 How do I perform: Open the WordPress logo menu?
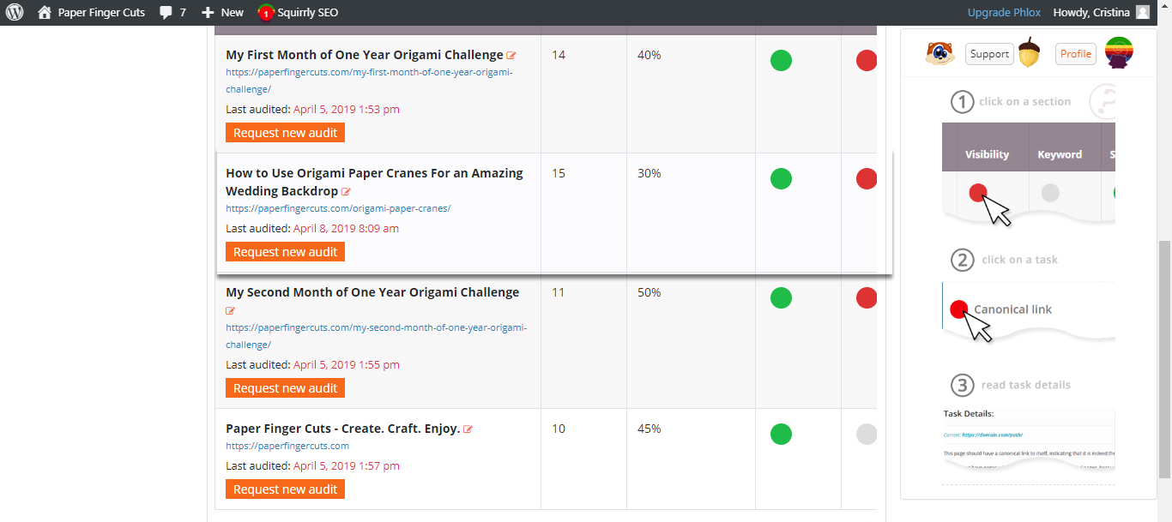click(x=15, y=13)
